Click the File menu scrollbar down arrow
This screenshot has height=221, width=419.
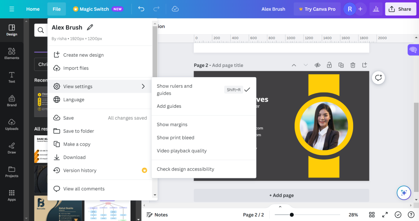pyautogui.click(x=155, y=195)
